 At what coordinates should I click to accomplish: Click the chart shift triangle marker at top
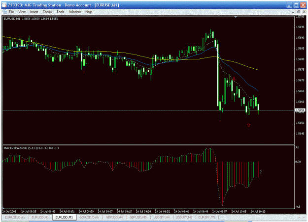click(x=236, y=17)
